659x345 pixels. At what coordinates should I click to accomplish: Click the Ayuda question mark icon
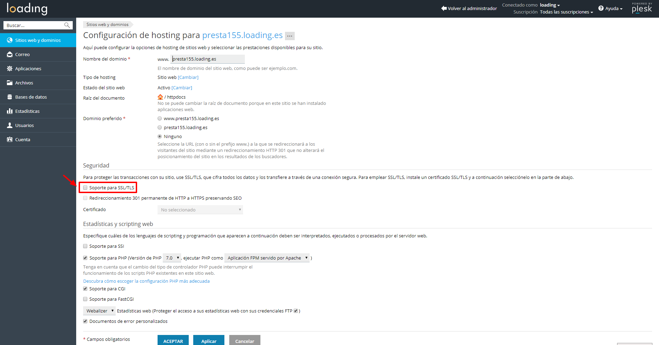(x=601, y=8)
